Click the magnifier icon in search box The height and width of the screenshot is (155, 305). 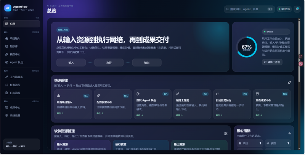click(x=227, y=9)
